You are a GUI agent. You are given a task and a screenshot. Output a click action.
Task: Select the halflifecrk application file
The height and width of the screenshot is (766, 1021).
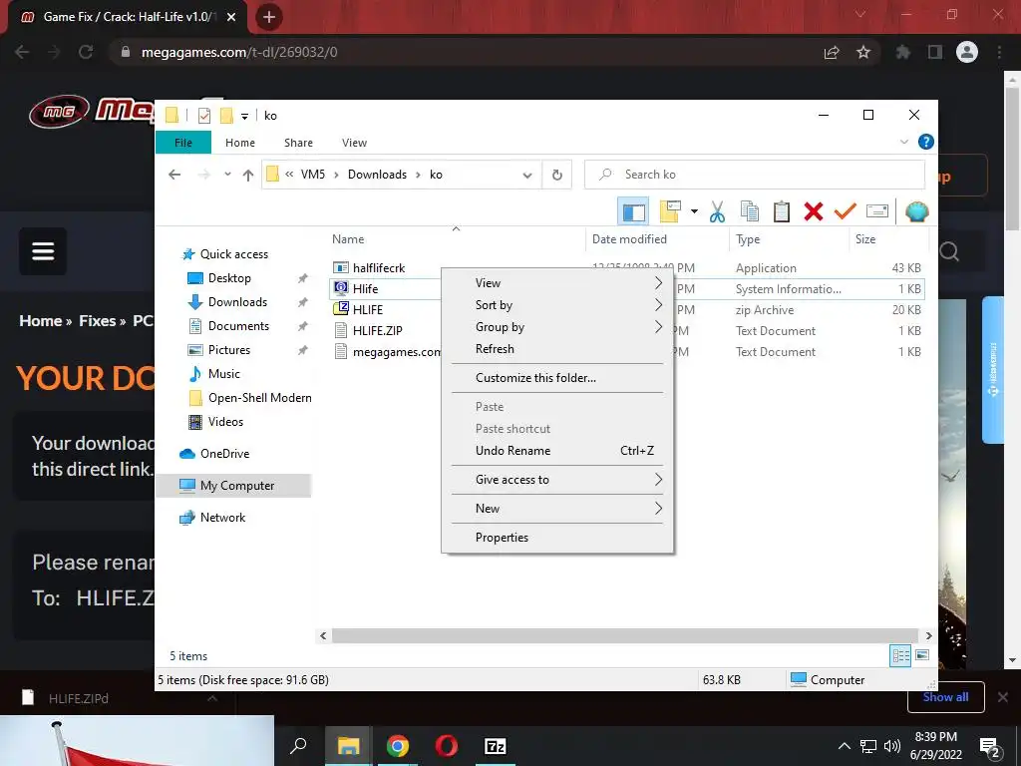coord(379,267)
